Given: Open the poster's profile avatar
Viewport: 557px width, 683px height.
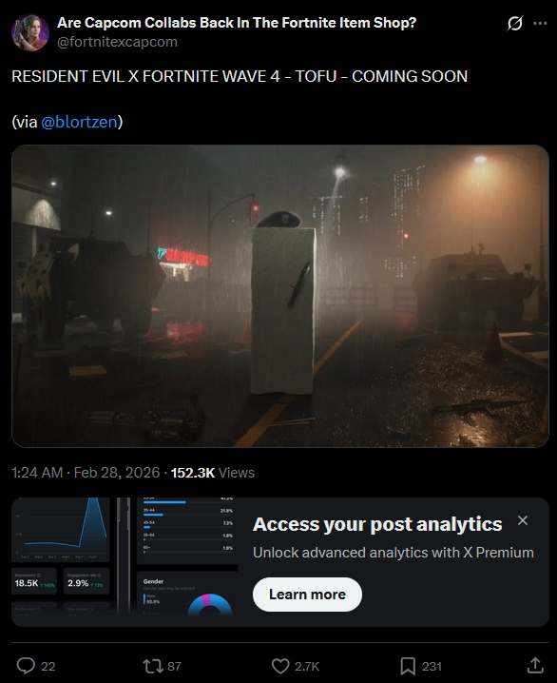Looking at the screenshot, I should coord(30,32).
